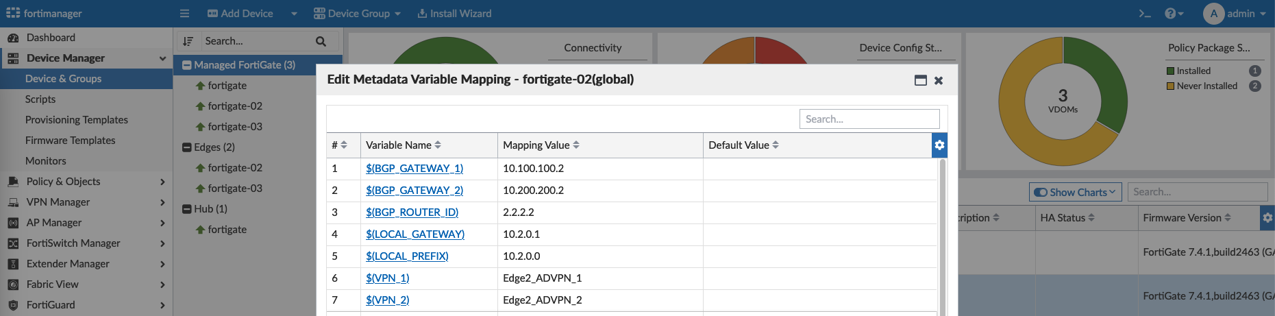Screen dimensions: 1275x316
Task: Collapse the Edges device group
Action: (186, 147)
